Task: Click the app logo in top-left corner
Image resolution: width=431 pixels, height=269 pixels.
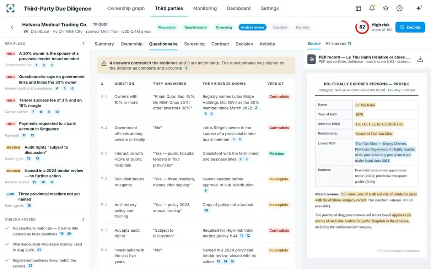Action: (11, 8)
